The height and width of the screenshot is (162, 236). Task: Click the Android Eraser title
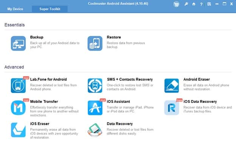click(197, 79)
